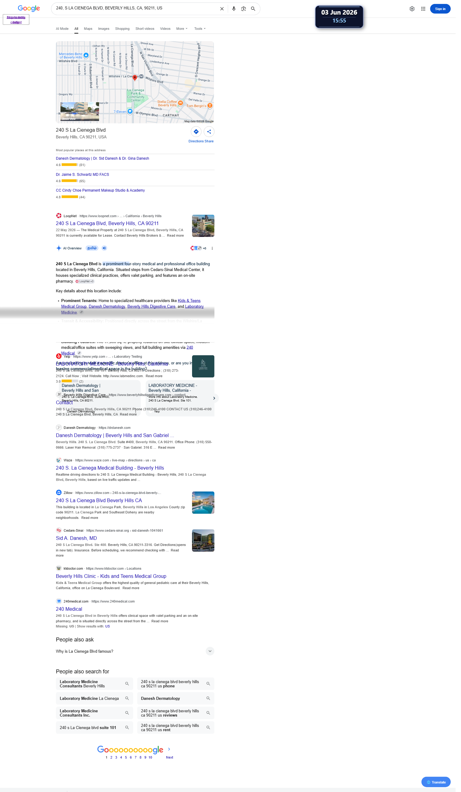This screenshot has width=461, height=792.
Task: Open the AI Overview three-dot menu
Action: (x=212, y=248)
